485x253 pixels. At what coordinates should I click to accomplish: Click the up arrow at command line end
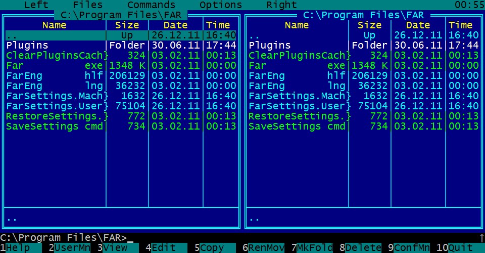coord(481,238)
